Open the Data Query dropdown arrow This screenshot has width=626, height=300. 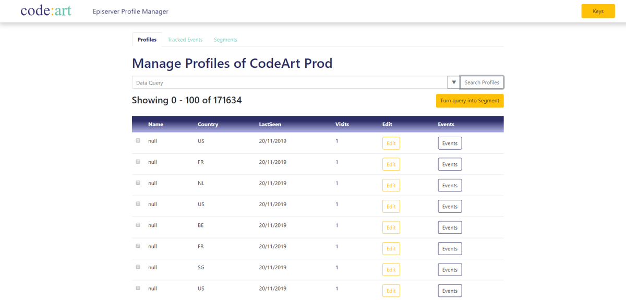tap(454, 82)
